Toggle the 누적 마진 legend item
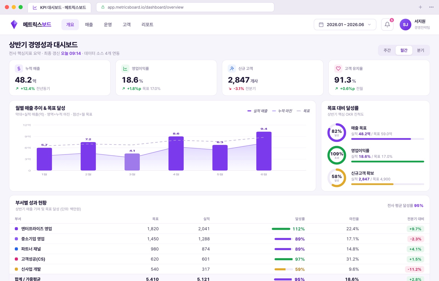 click(x=282, y=111)
